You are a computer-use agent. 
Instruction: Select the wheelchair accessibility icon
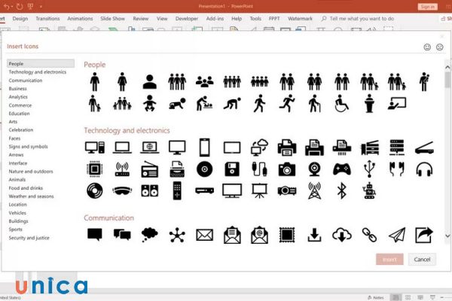pyautogui.click(x=341, y=102)
